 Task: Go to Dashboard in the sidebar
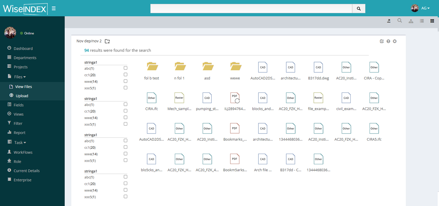click(23, 49)
